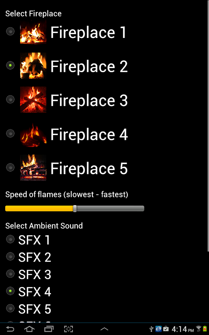Viewport: 209px width, 335px height.
Task: Tap the USB connection status icon
Action: [x=151, y=329]
